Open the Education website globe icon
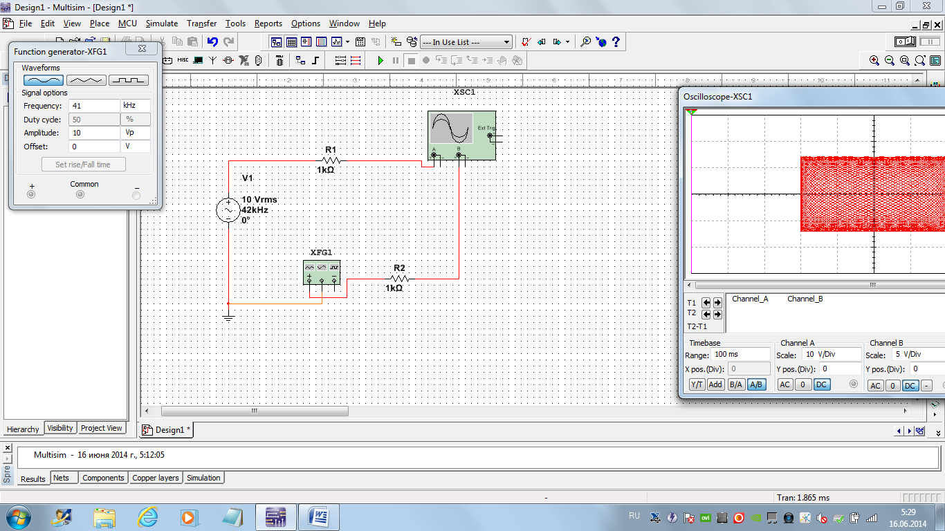 coord(600,42)
